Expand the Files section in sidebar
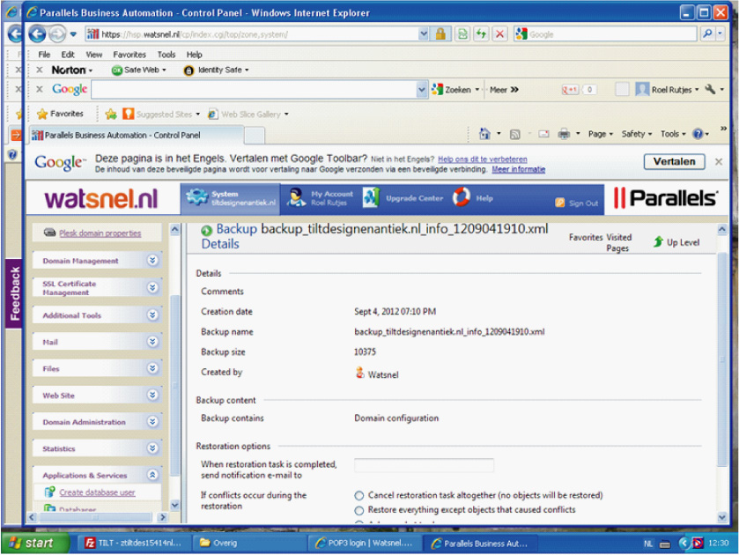 (152, 368)
